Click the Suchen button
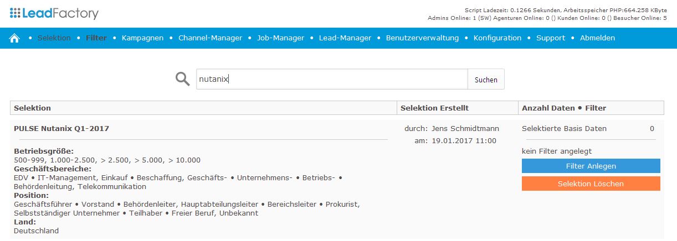Viewport: 677px width, 241px height. coord(486,79)
